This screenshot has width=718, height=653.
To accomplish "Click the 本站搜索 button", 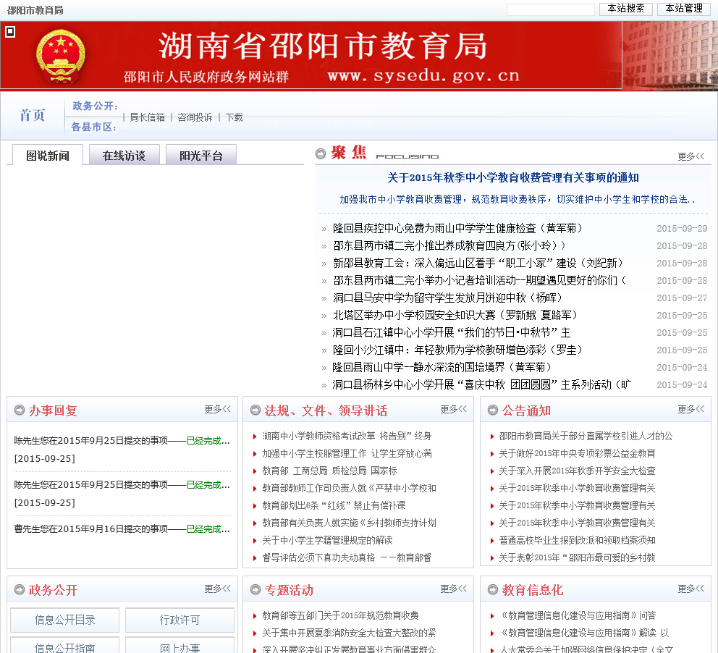I will [x=625, y=9].
